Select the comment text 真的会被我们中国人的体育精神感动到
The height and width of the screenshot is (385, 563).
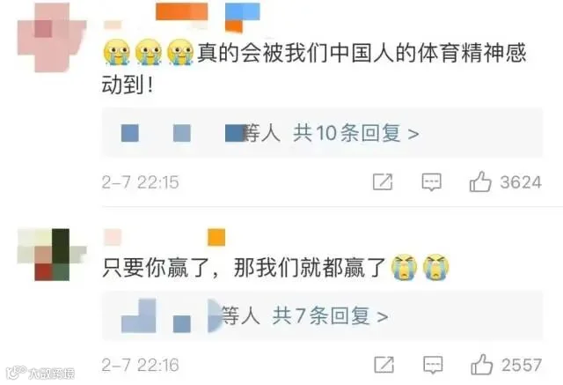click(x=314, y=69)
